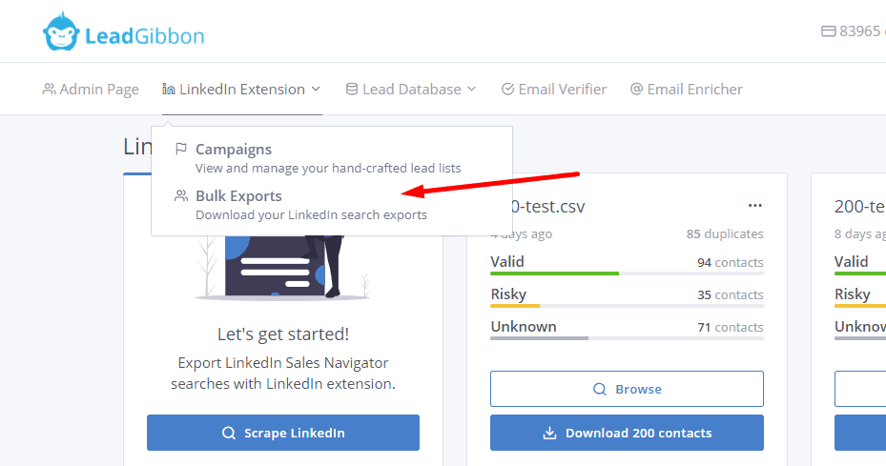886x466 pixels.
Task: Expand the Lead Database dropdown chevron
Action: (471, 90)
